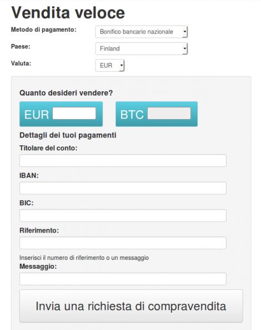The height and width of the screenshot is (330, 261).
Task: Click the EUR amount input box
Action: tap(74, 113)
